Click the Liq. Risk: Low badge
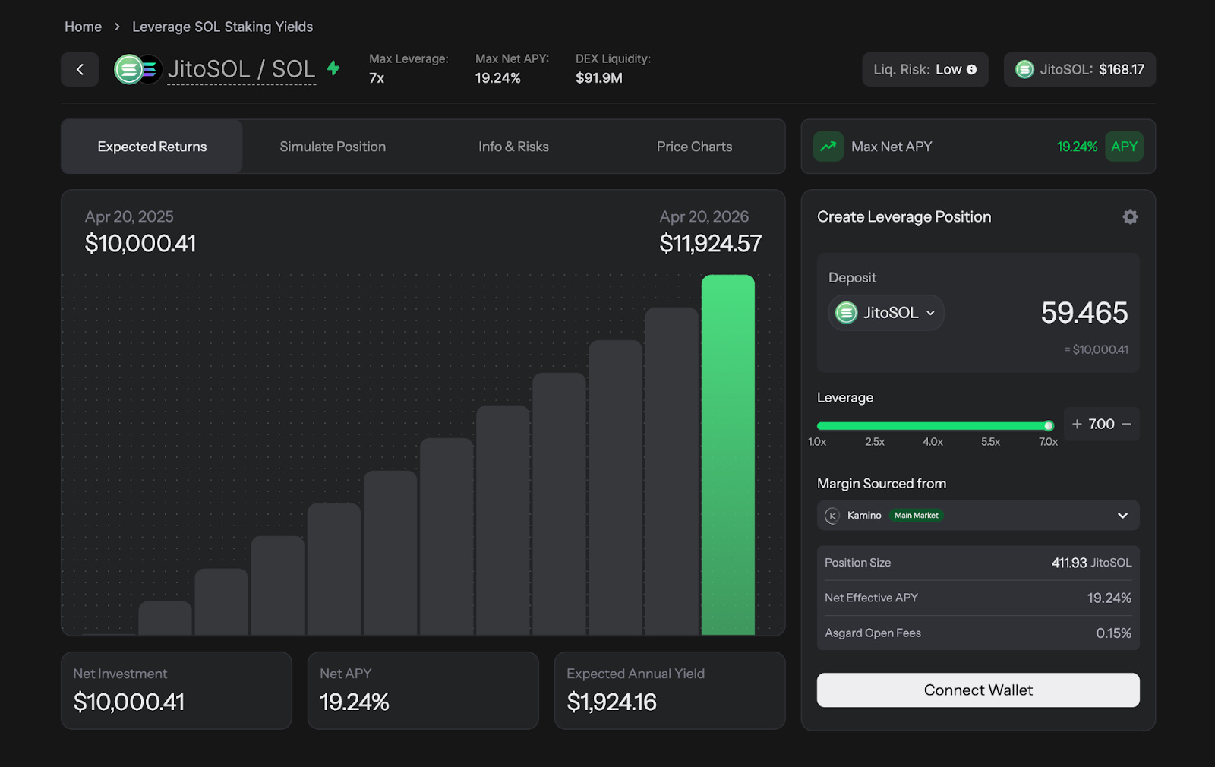1215x767 pixels. click(x=925, y=69)
